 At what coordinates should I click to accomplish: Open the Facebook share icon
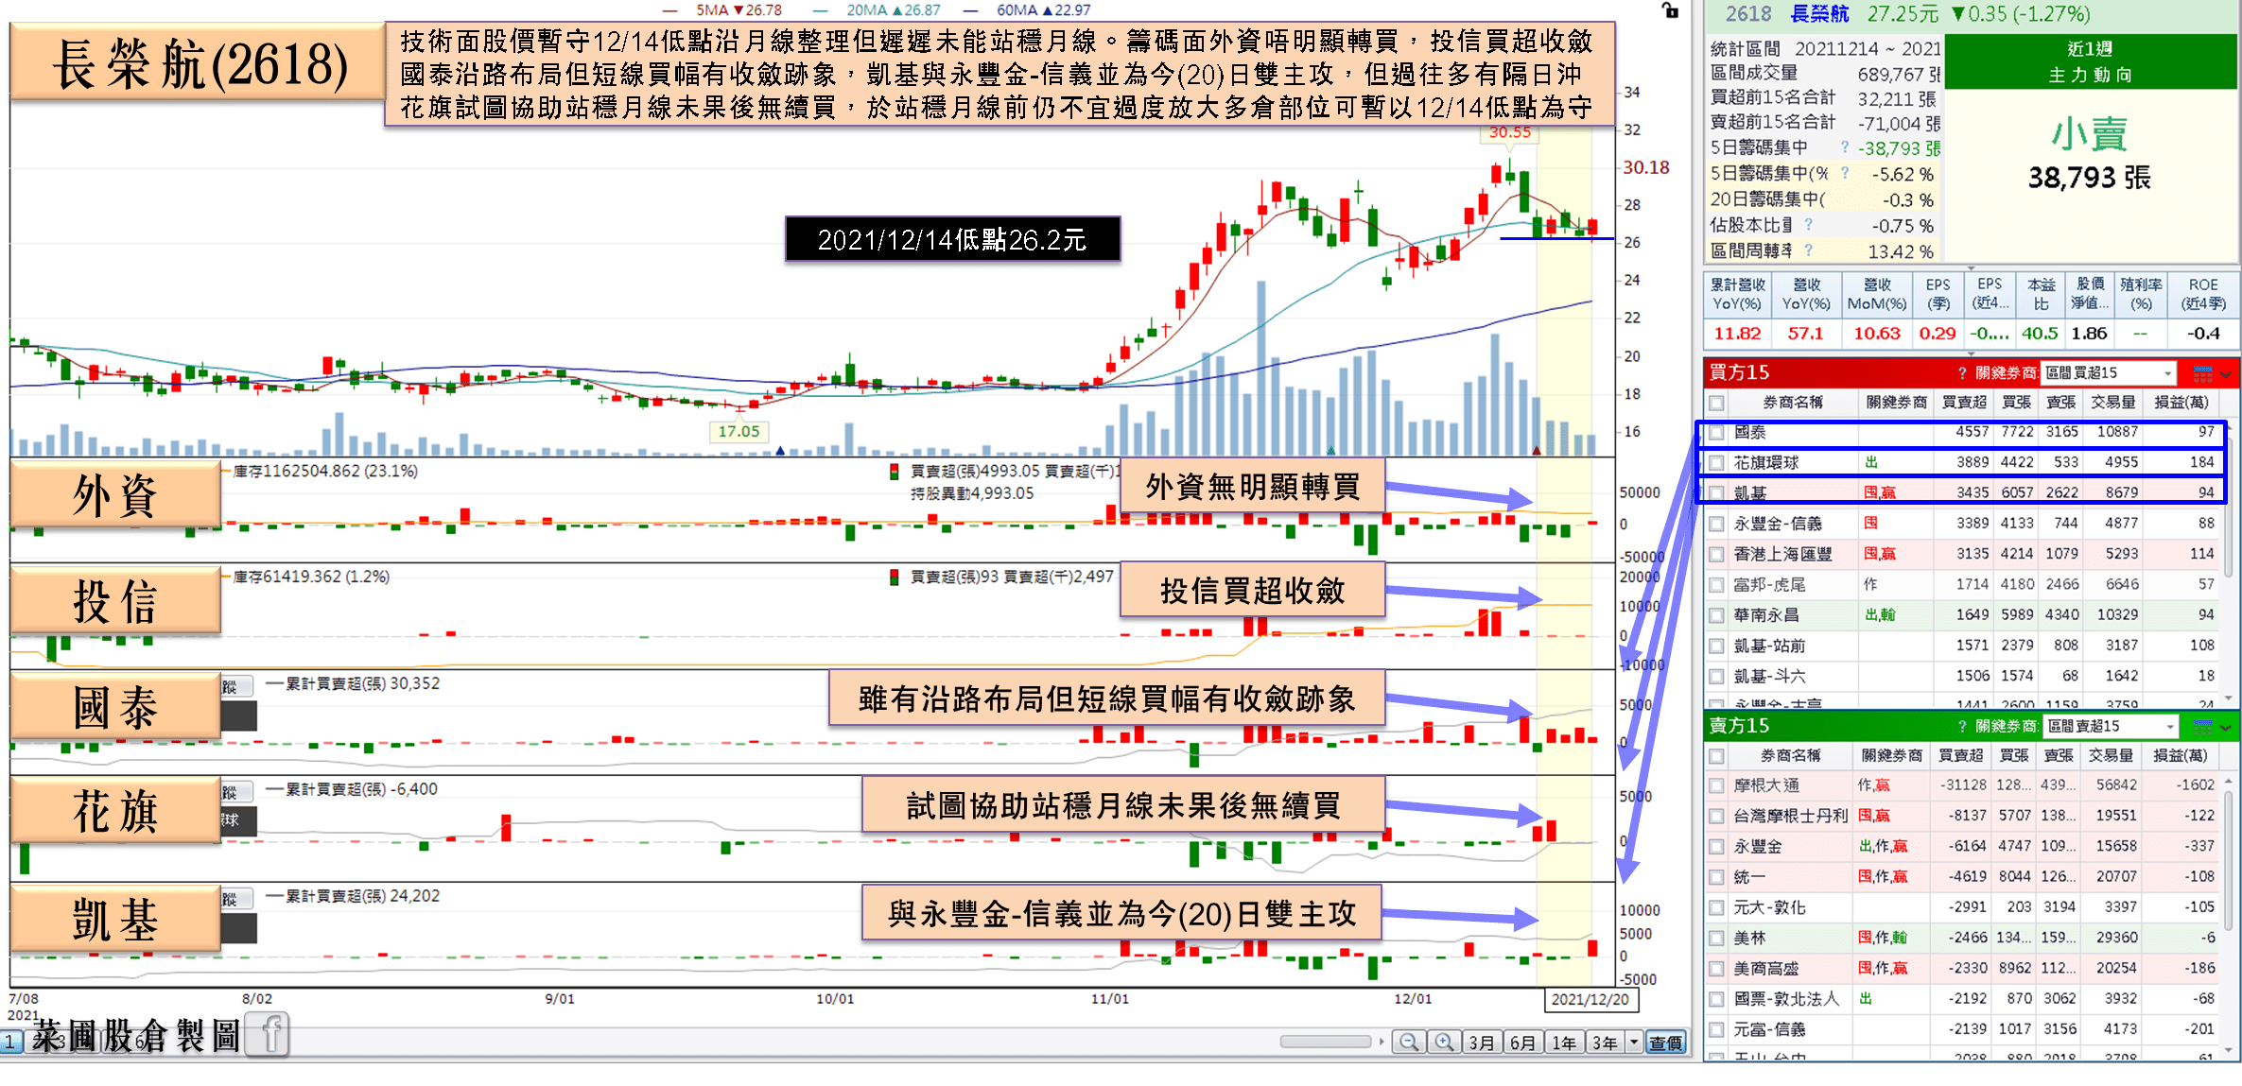(267, 1034)
